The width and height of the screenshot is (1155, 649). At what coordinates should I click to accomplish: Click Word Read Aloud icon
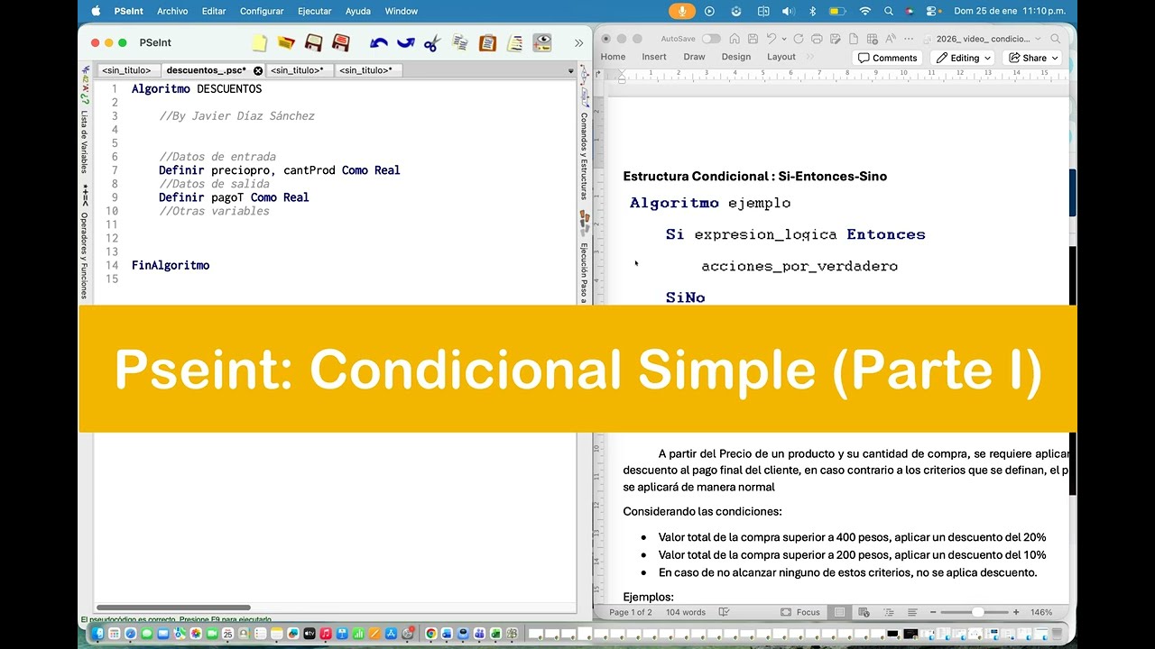click(891, 39)
